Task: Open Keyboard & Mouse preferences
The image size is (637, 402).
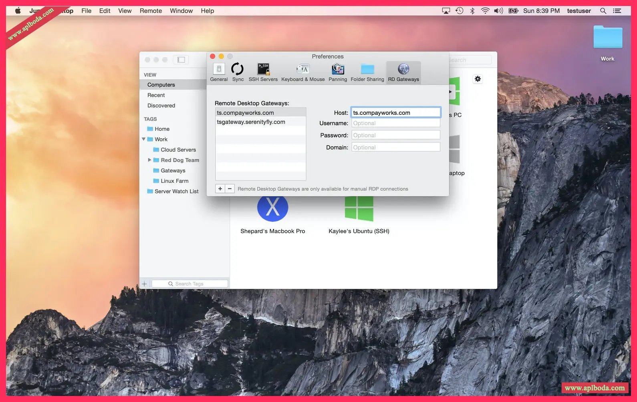Action: [303, 72]
